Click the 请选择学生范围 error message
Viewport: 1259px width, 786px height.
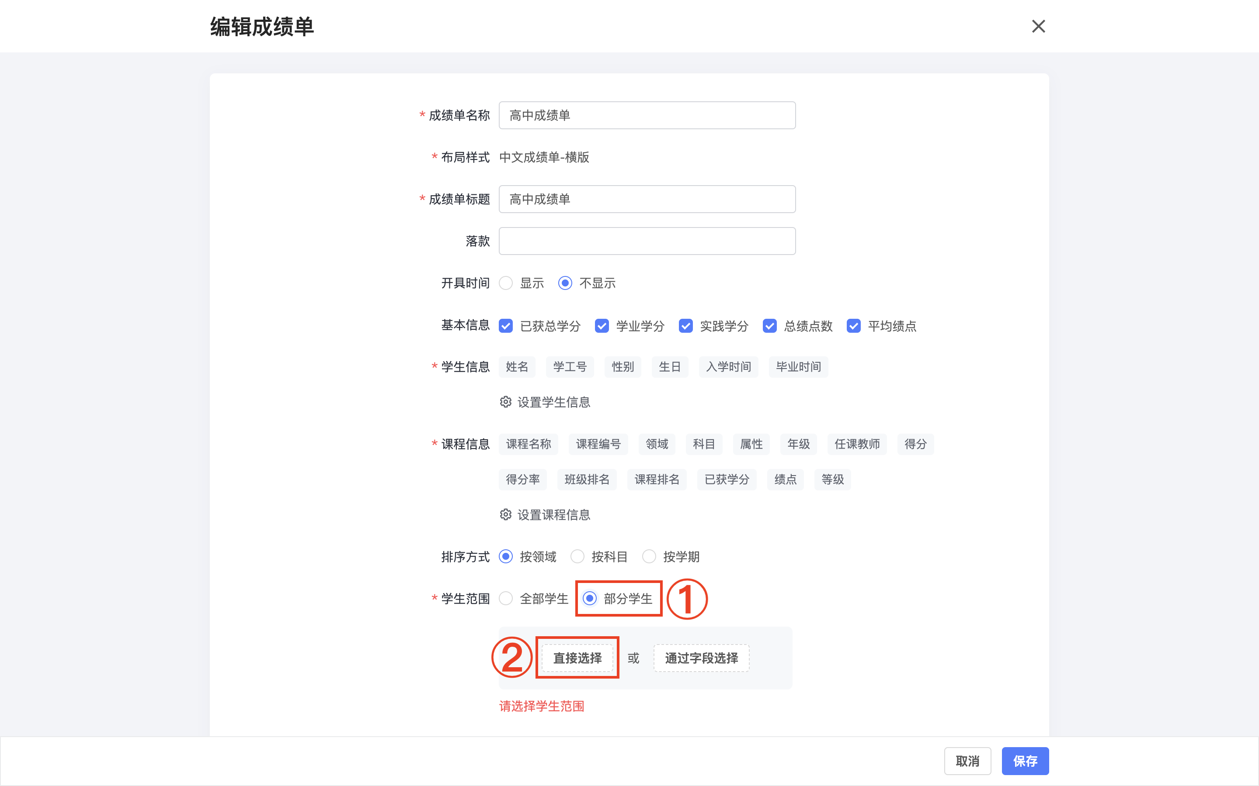point(542,707)
